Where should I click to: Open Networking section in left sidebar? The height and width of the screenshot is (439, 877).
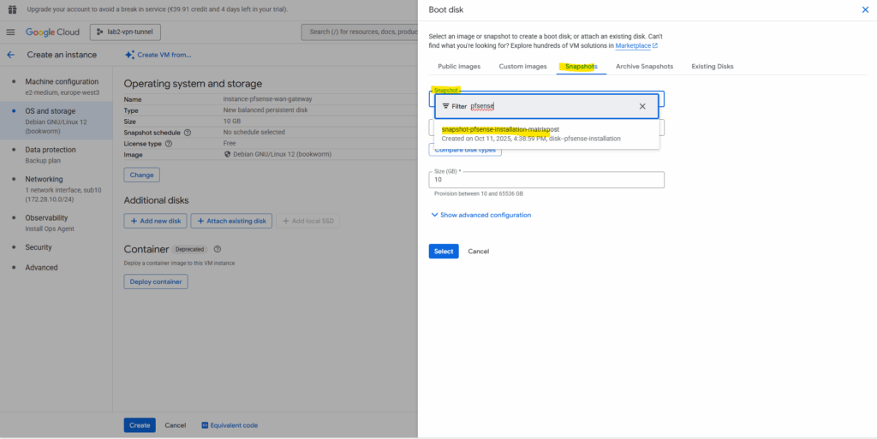tap(44, 180)
